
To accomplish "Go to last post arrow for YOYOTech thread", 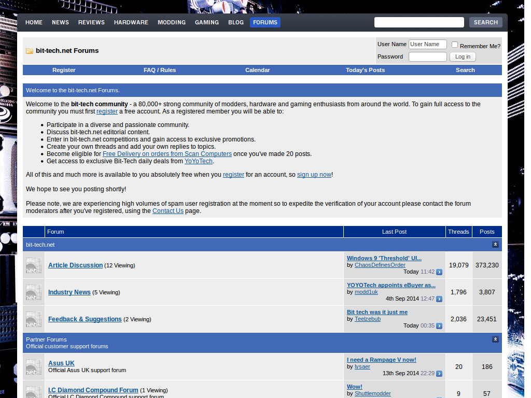I will click(x=439, y=299).
